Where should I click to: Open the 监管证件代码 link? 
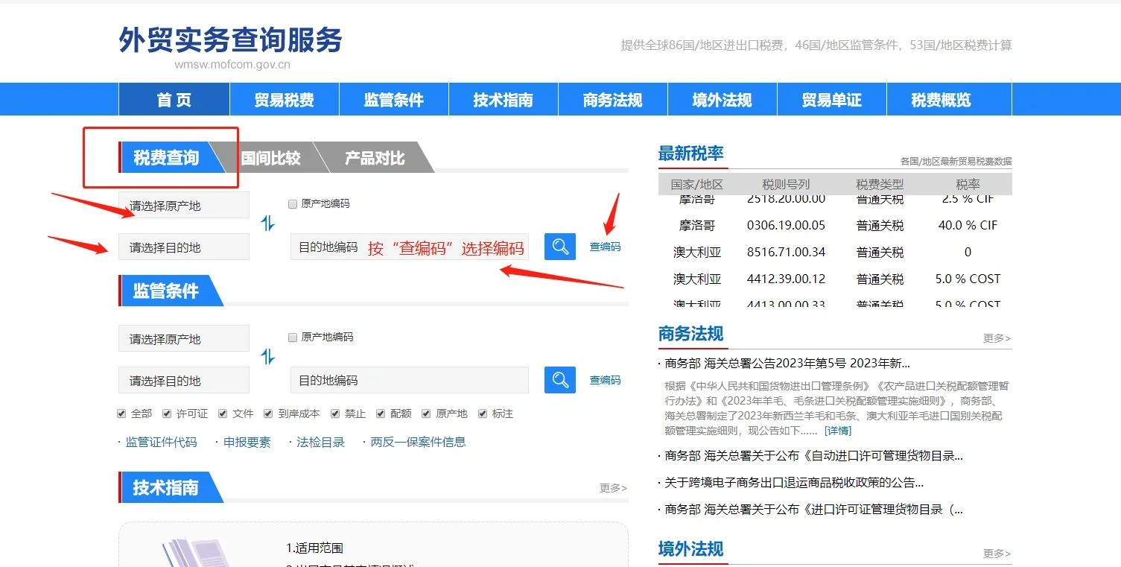point(161,442)
